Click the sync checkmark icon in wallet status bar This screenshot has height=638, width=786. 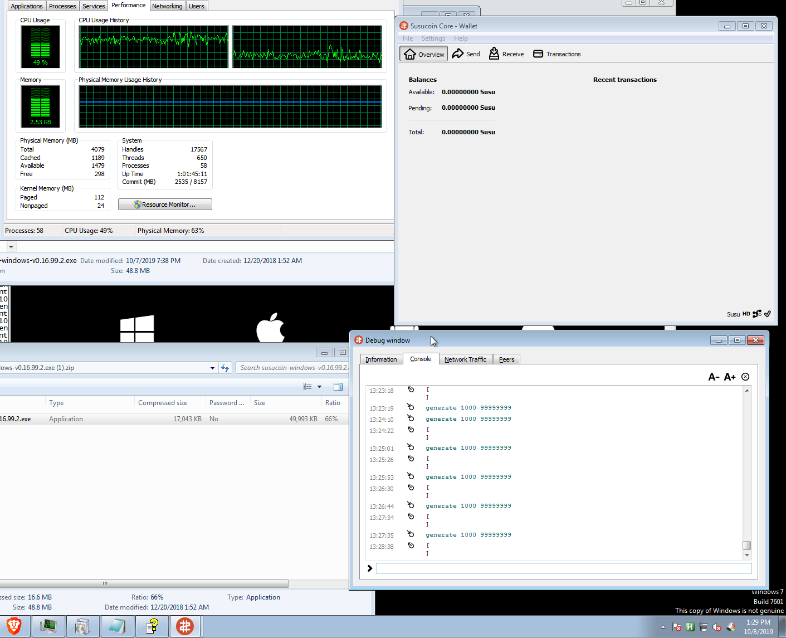[x=768, y=314]
